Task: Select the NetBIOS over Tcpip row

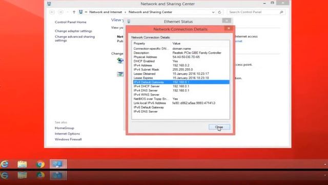Action: pos(181,99)
